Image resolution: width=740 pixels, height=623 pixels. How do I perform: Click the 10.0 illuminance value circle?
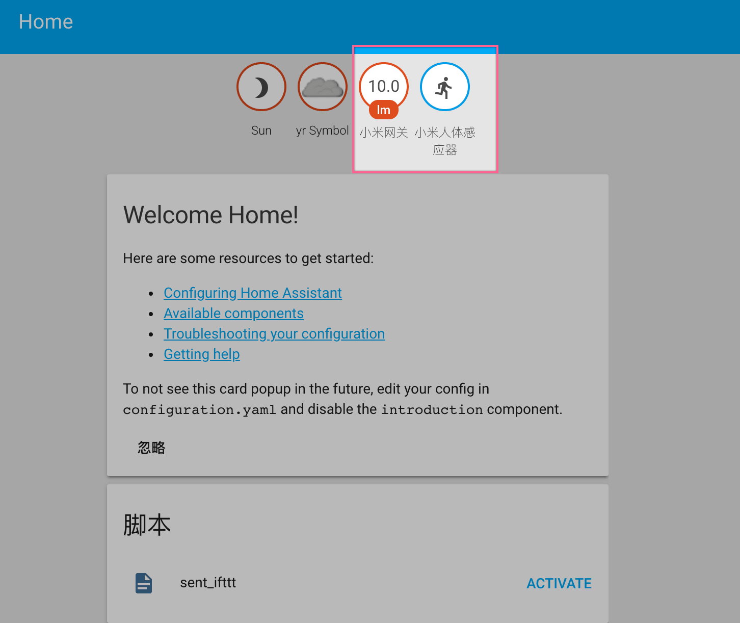click(383, 85)
